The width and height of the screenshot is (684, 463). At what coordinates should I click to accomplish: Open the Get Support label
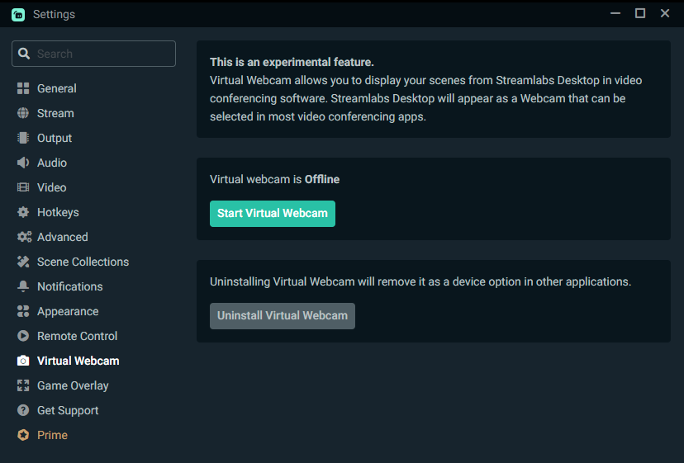coord(68,410)
